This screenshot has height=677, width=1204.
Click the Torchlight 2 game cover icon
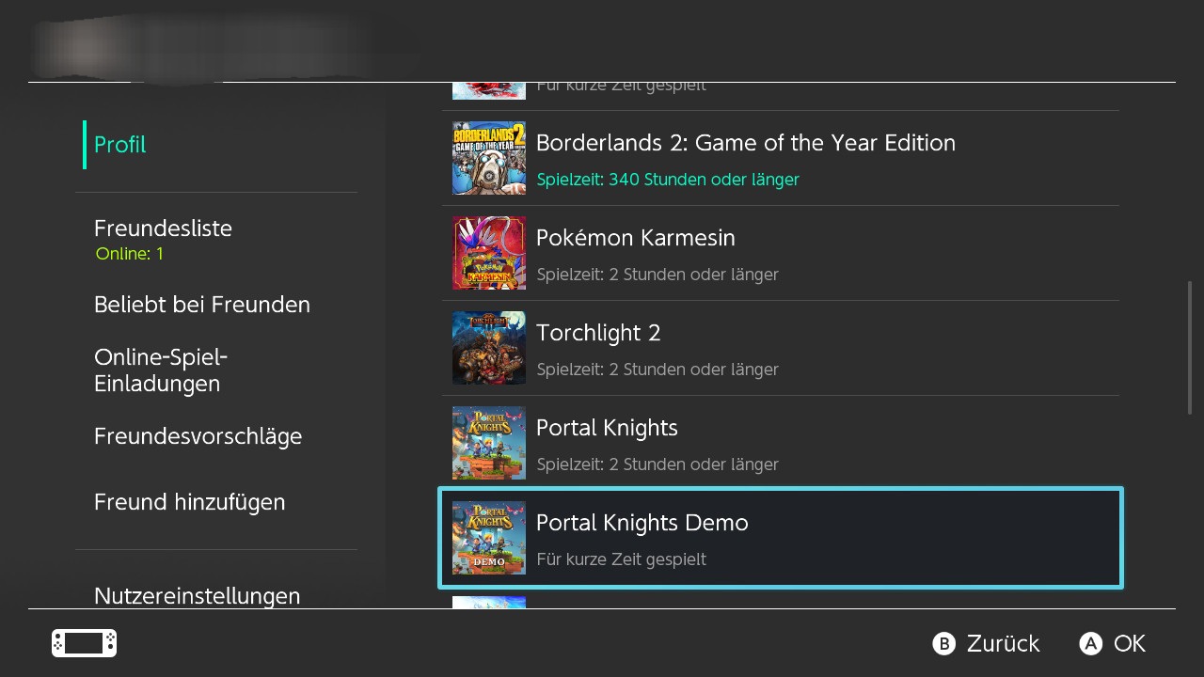[488, 348]
